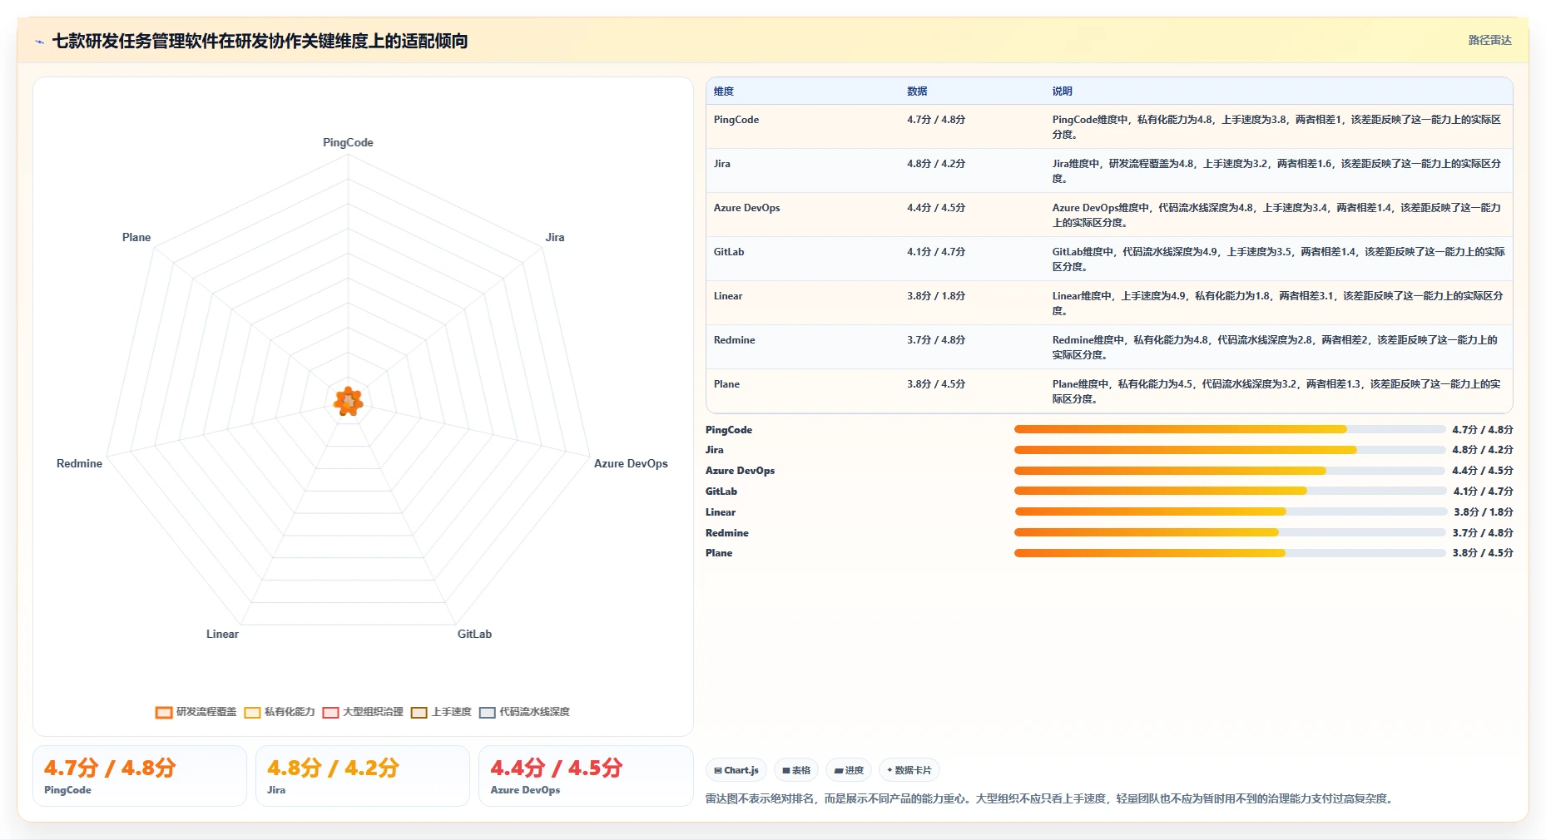The width and height of the screenshot is (1546, 840).
Task: Click the 进度 tag chip
Action: point(849,770)
